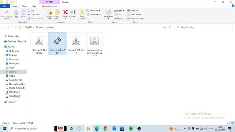Click the Manage contextual tab
Viewport: 235px width, 132px height.
50,2
